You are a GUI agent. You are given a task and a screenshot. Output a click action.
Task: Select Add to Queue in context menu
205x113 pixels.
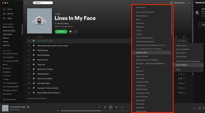[189, 46]
